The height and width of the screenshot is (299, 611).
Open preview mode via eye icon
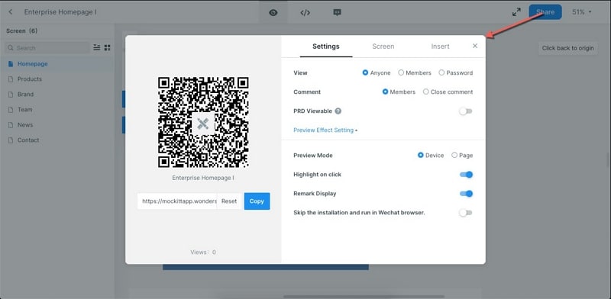[x=273, y=12]
